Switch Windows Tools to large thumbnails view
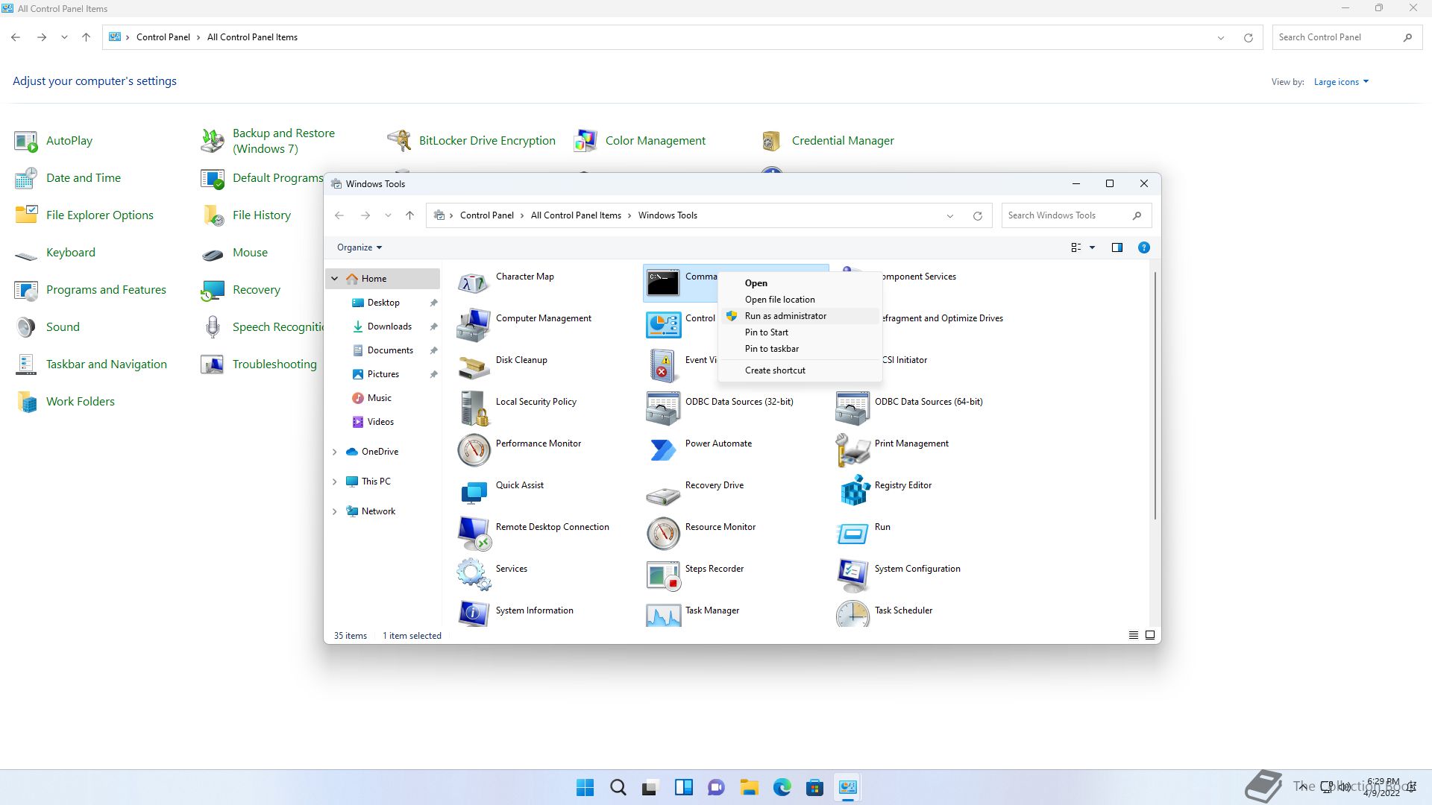This screenshot has width=1432, height=805. [x=1150, y=635]
